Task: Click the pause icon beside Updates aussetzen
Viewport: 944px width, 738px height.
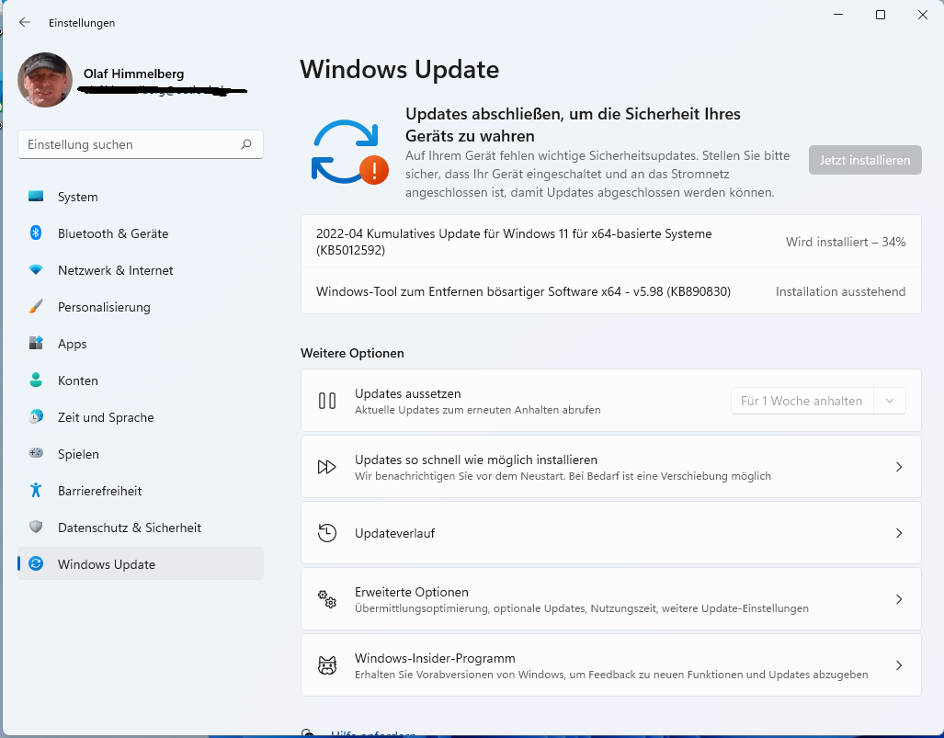Action: (327, 401)
